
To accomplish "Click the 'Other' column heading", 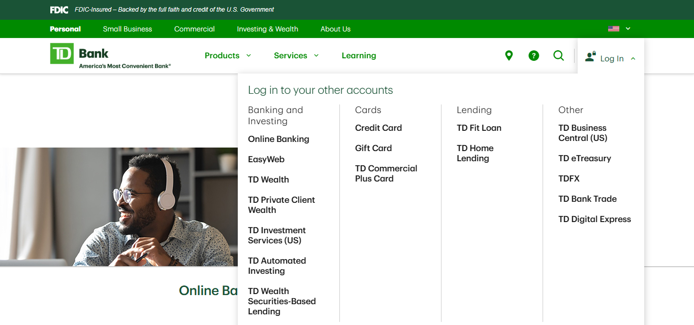I will (x=571, y=110).
